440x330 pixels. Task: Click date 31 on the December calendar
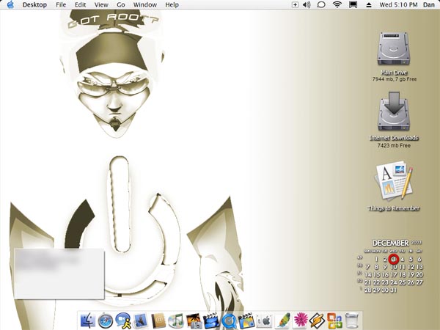point(394,290)
